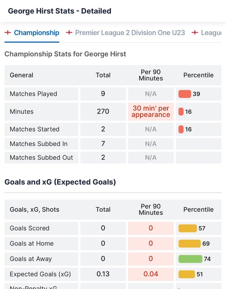Click the Percentile header in General table

tap(198, 75)
